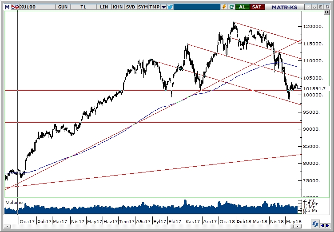Viewport: 334px width, 232px height.
Task: Click small square icon at chart top-right
Action: click(x=326, y=12)
